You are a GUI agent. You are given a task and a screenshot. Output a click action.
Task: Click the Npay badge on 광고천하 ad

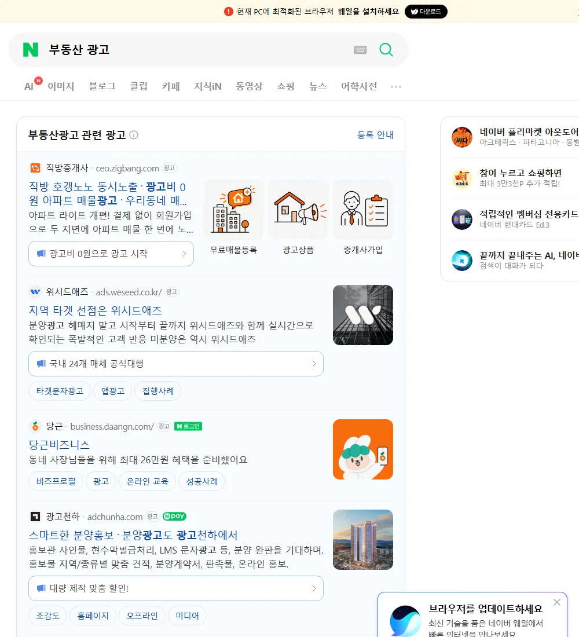click(x=174, y=517)
